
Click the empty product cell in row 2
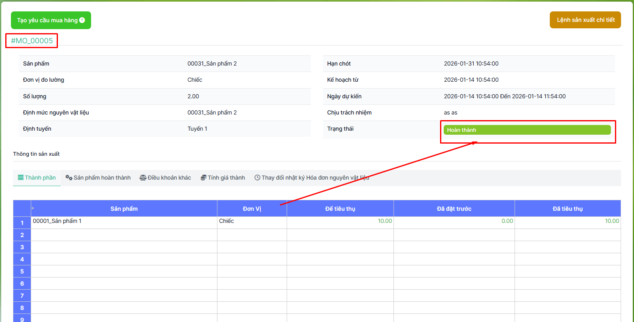click(124, 235)
